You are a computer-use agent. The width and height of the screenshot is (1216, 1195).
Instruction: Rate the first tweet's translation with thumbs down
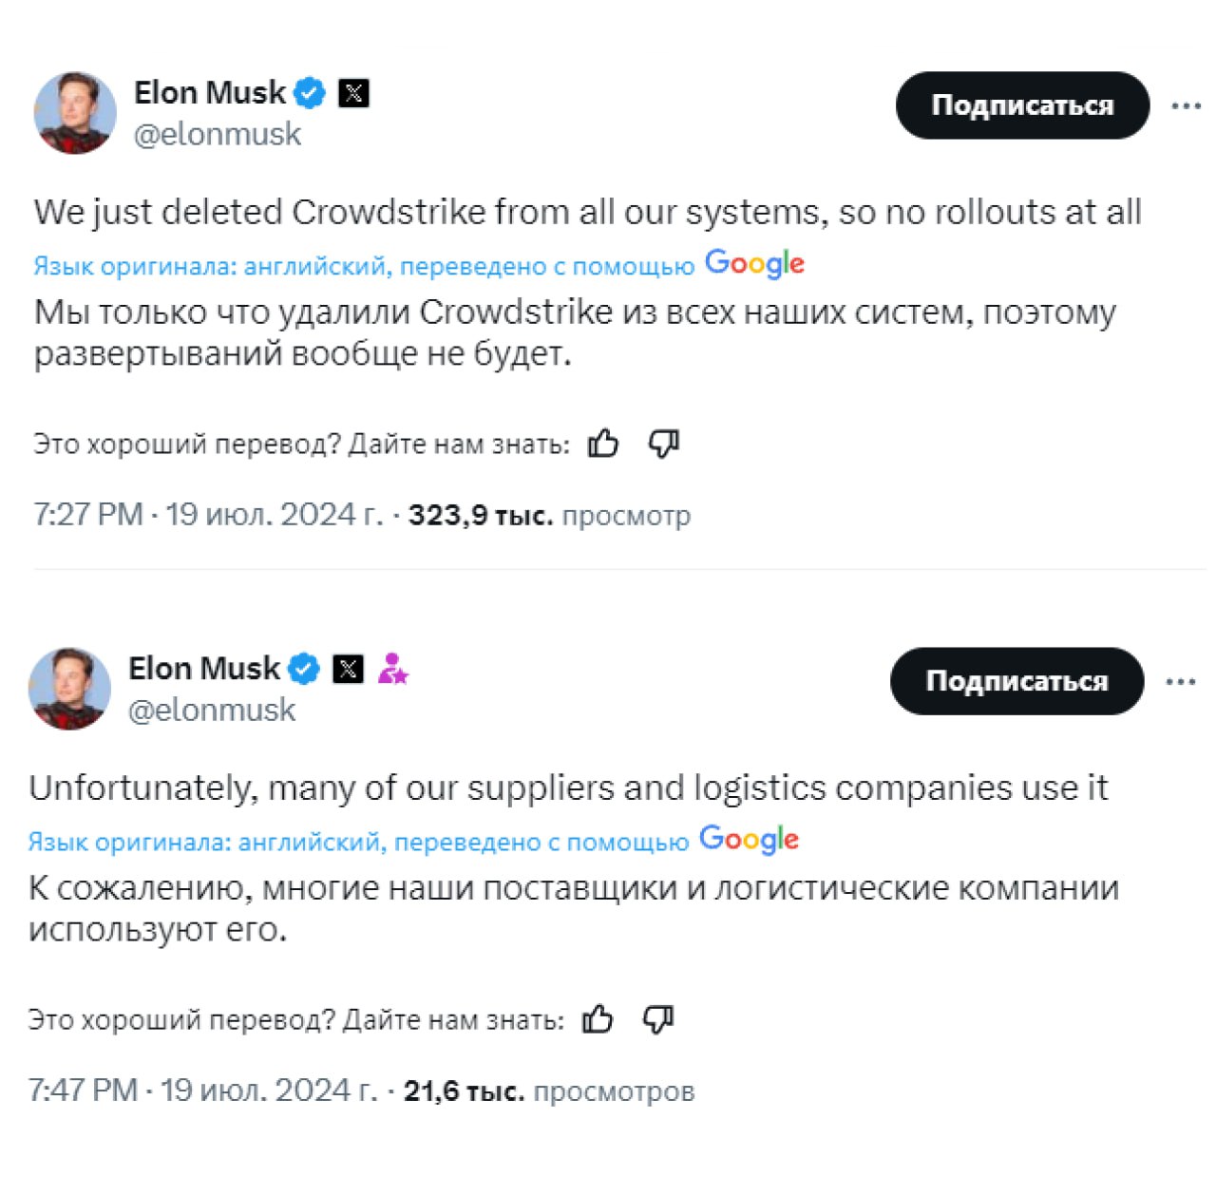663,444
